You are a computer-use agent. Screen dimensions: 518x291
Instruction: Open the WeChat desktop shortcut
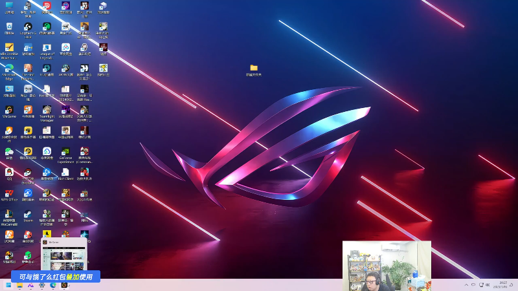pos(9,153)
